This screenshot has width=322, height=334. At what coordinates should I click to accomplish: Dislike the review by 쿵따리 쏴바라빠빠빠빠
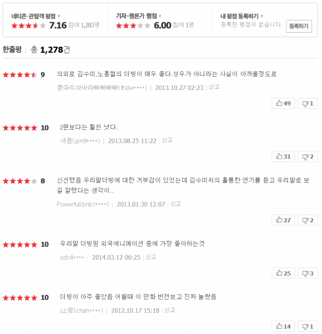click(x=308, y=103)
